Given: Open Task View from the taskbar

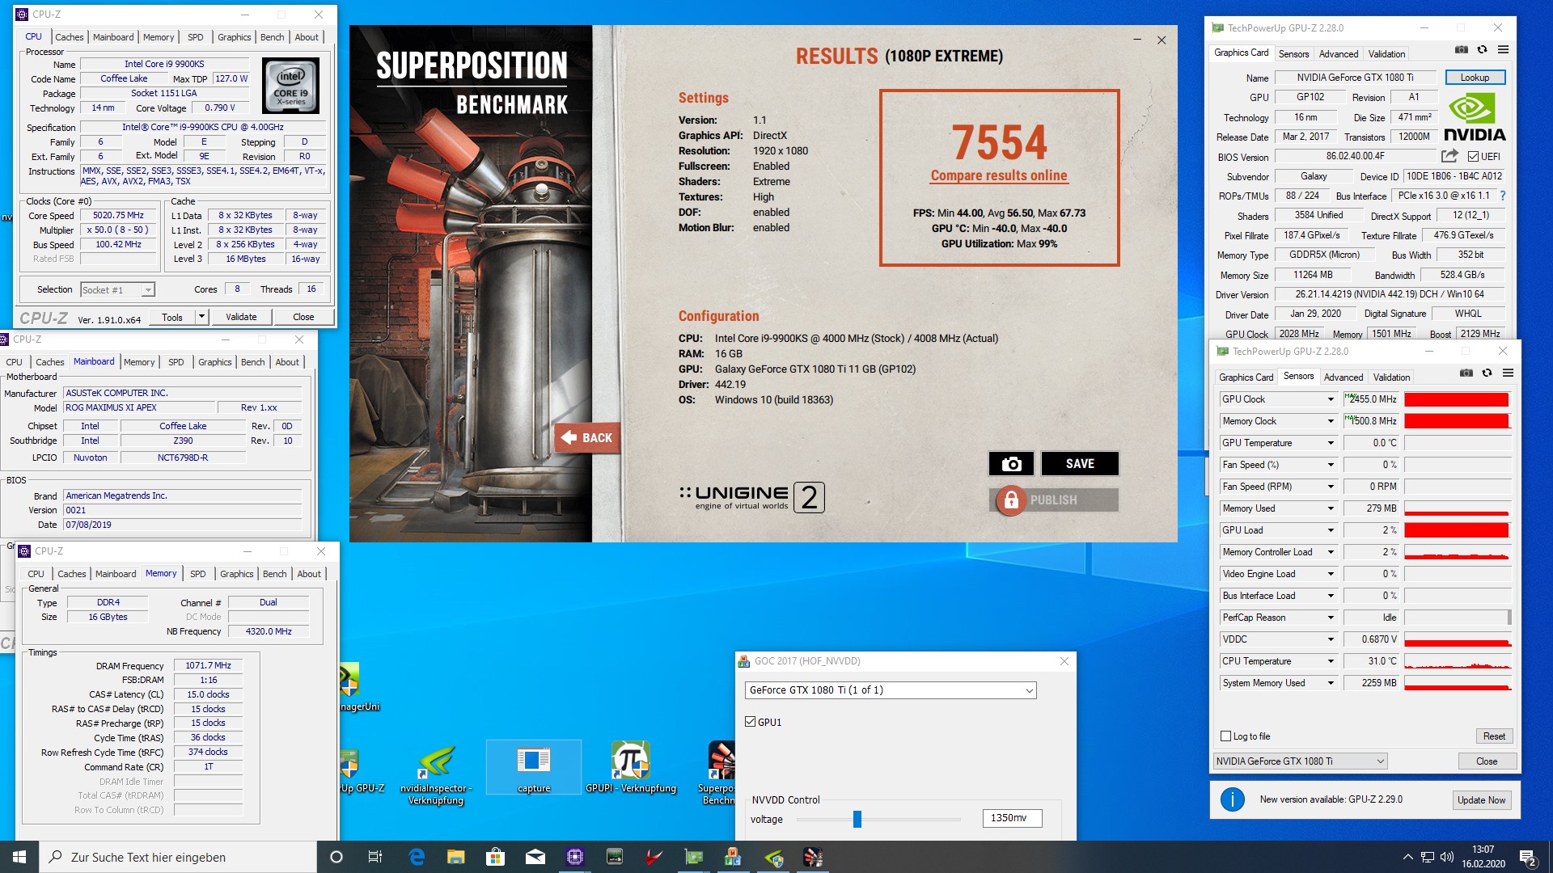Looking at the screenshot, I should (x=374, y=857).
